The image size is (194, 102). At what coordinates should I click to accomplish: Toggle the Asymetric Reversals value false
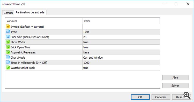tap(121, 52)
